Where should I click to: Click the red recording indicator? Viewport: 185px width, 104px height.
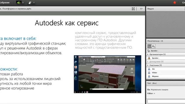[x=175, y=3]
